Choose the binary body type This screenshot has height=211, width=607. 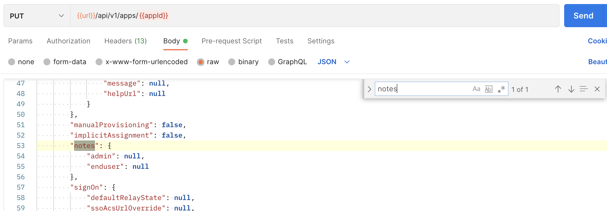click(x=232, y=62)
